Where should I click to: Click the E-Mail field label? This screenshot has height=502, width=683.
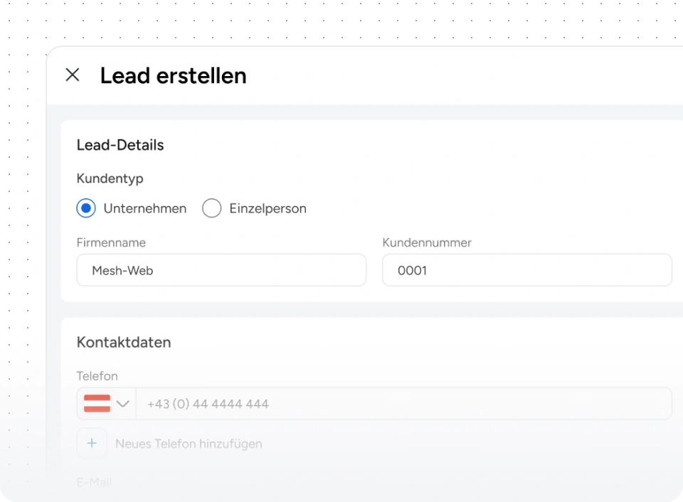point(94,482)
